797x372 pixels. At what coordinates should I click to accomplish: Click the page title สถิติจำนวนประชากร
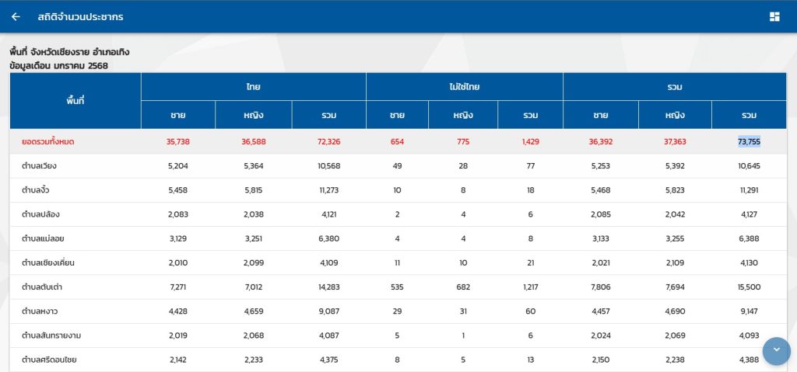(x=80, y=16)
